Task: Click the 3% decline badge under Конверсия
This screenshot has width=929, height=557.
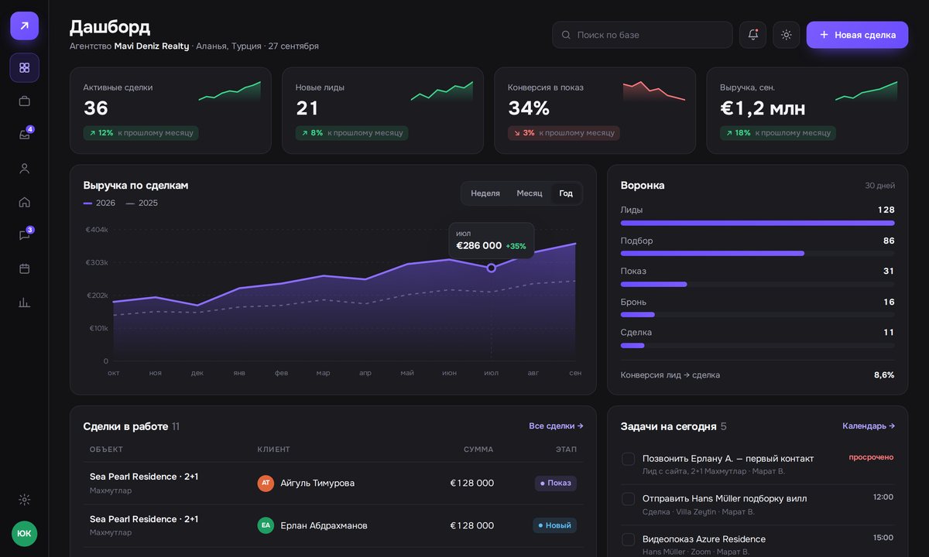Action: 564,133
